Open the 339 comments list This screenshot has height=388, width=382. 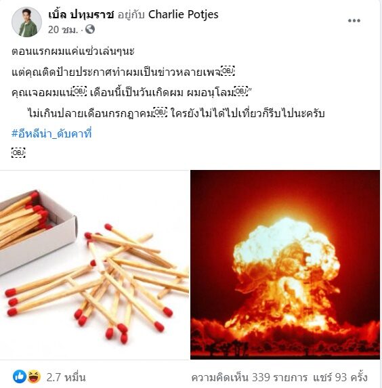coord(249,377)
